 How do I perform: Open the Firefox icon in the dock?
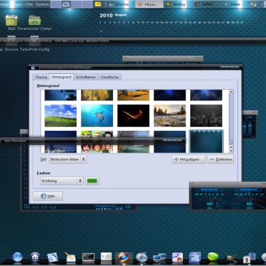click(x=124, y=258)
